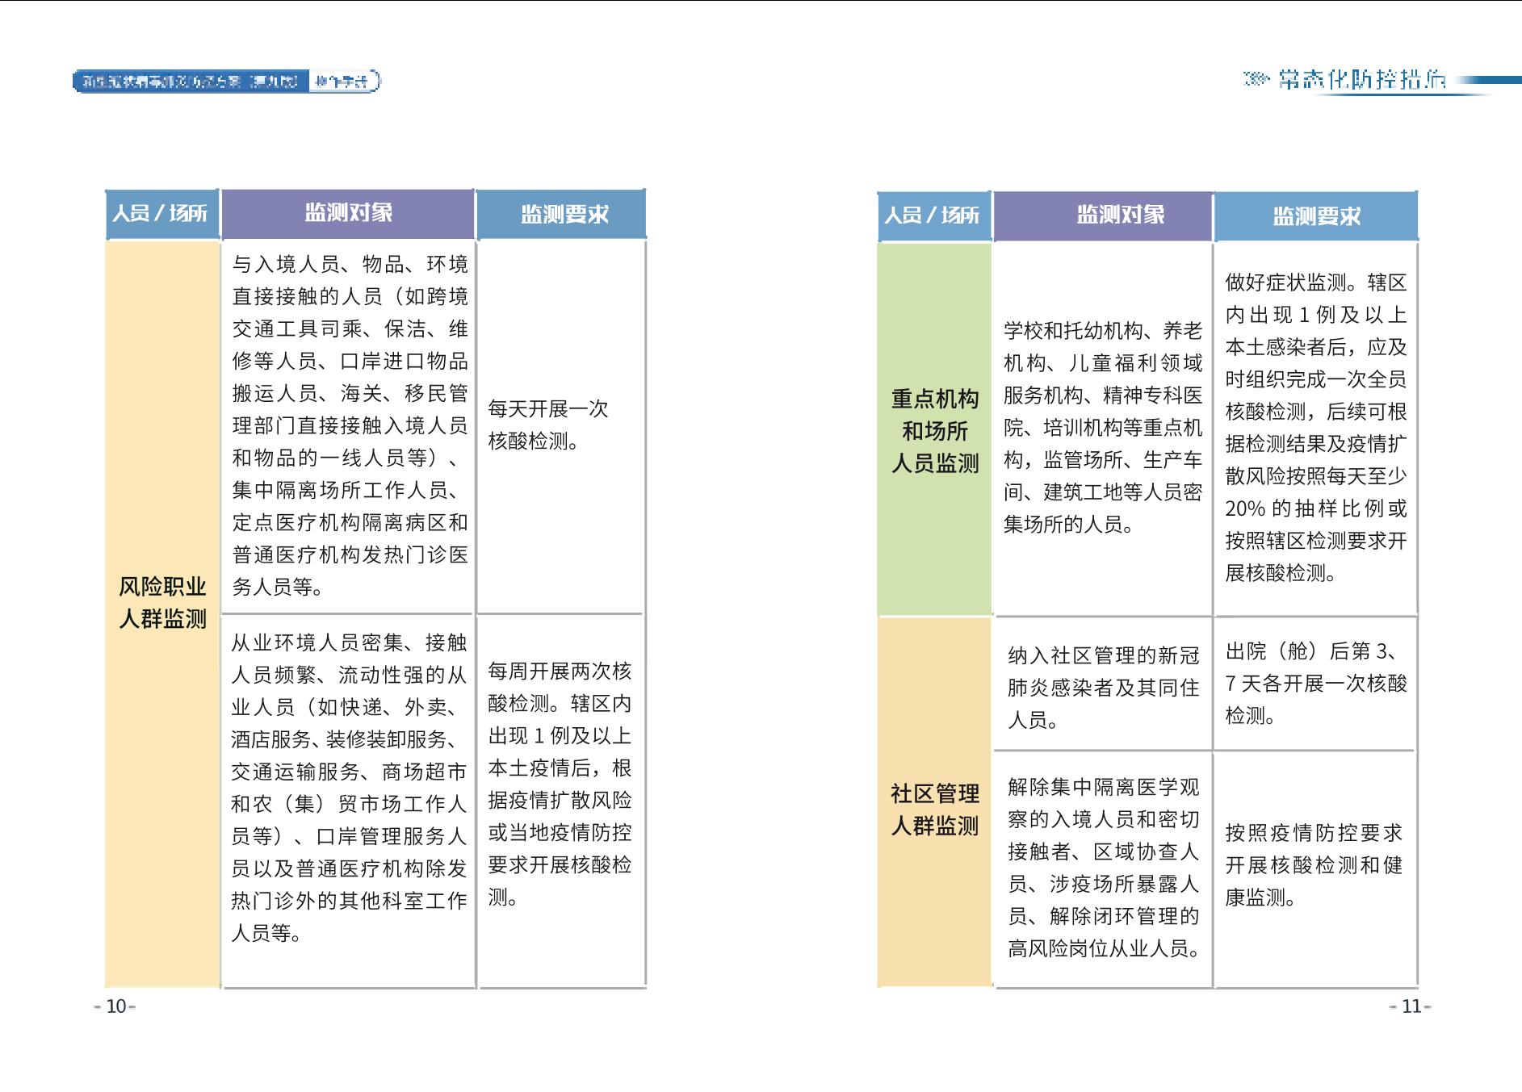Image resolution: width=1522 pixels, height=1092 pixels.
Task: Select 监测对象 column header on page 10
Action: pyautogui.click(x=348, y=213)
